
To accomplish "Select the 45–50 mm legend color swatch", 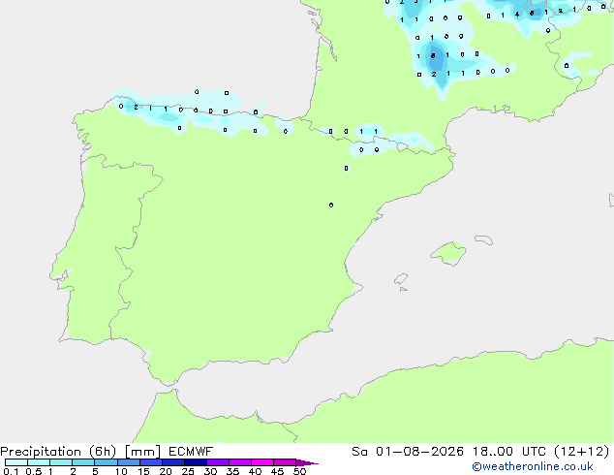I will point(285,462).
